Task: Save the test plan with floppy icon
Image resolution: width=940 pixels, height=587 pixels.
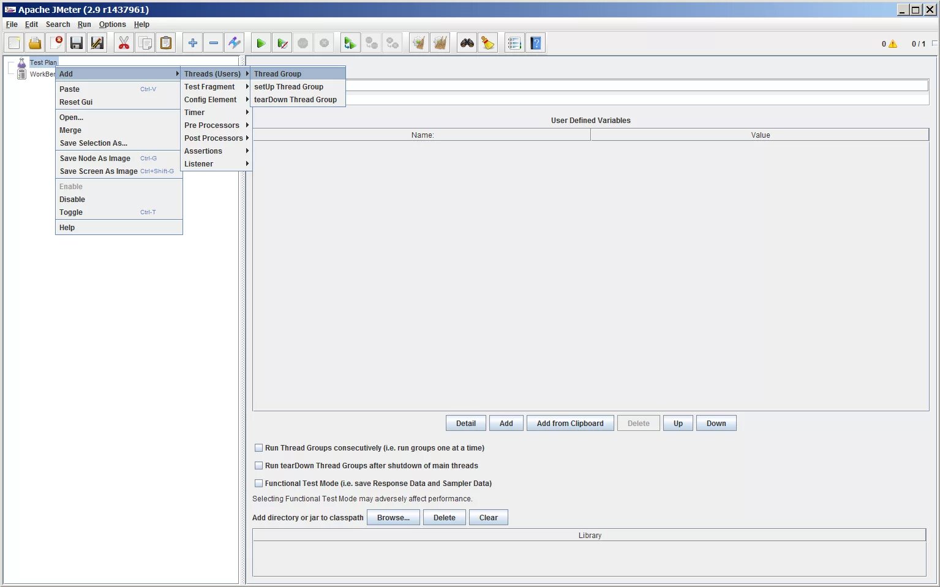Action: [x=77, y=43]
